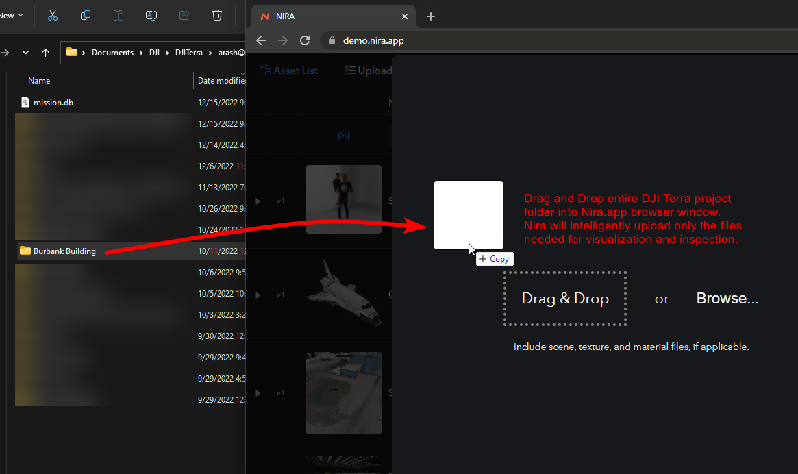Click the Burbank Building folder icon
This screenshot has height=474, width=798.
pyautogui.click(x=25, y=251)
